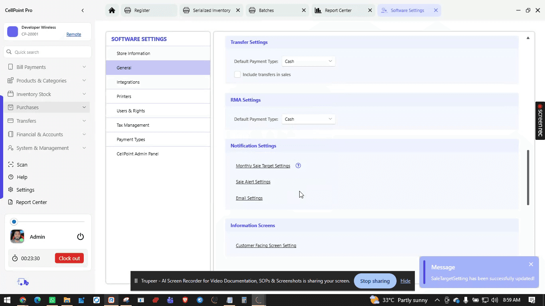Image resolution: width=545 pixels, height=306 pixels.
Task: Open the Home tab icon
Action: point(112,10)
